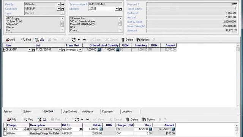This screenshot has height=137, width=243.
Task: Click the refresh arrows icon in the Charges toolbar
Action: tap(77, 119)
